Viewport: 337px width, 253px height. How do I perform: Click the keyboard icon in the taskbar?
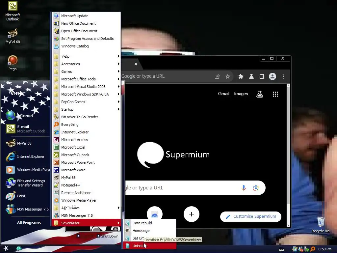click(281, 249)
